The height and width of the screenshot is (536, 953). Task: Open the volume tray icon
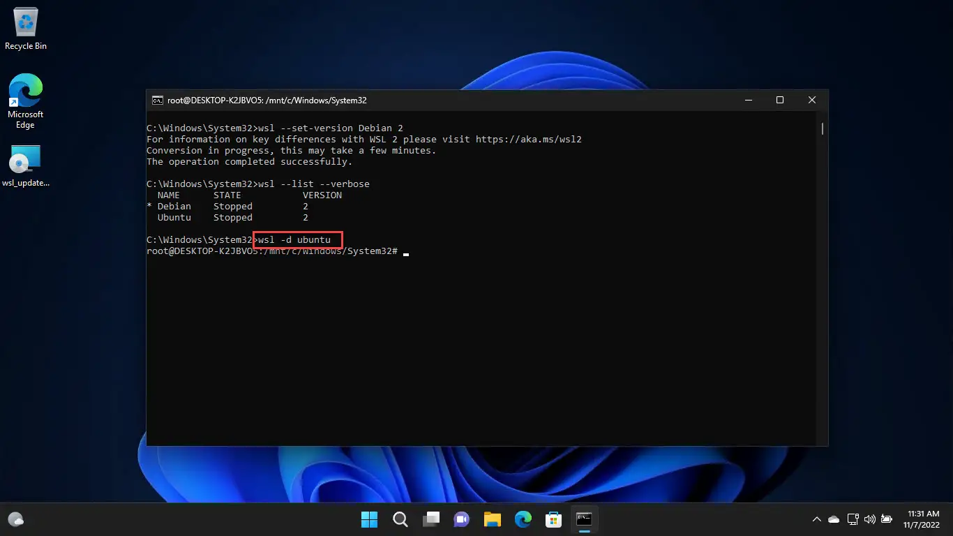869,519
